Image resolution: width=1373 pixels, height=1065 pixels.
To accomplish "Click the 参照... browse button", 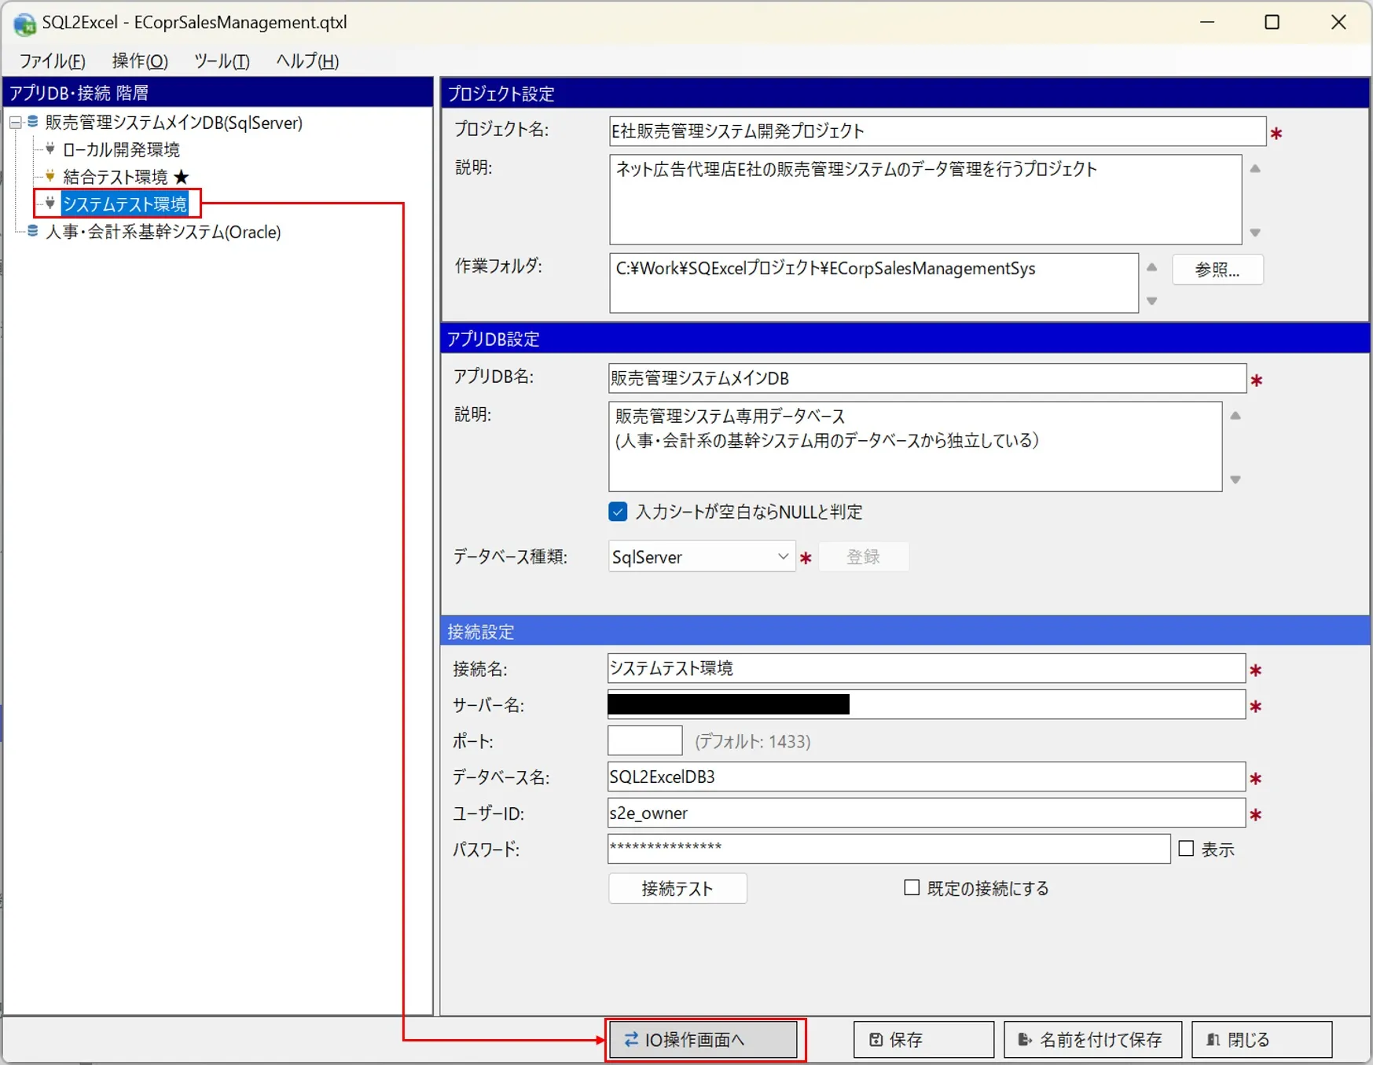I will (1217, 270).
